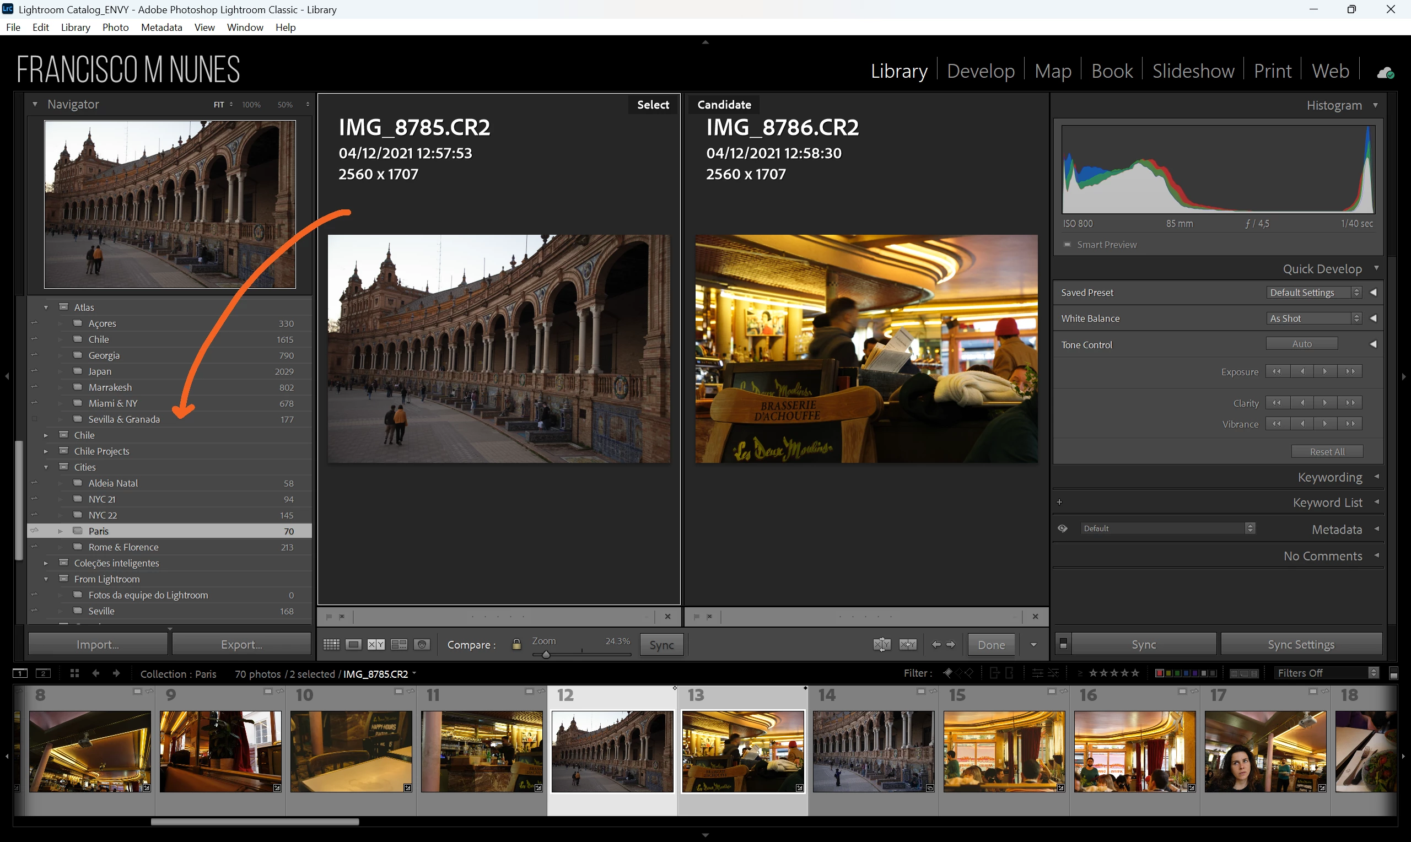
Task: Collapse the Cities collection set
Action: (46, 467)
